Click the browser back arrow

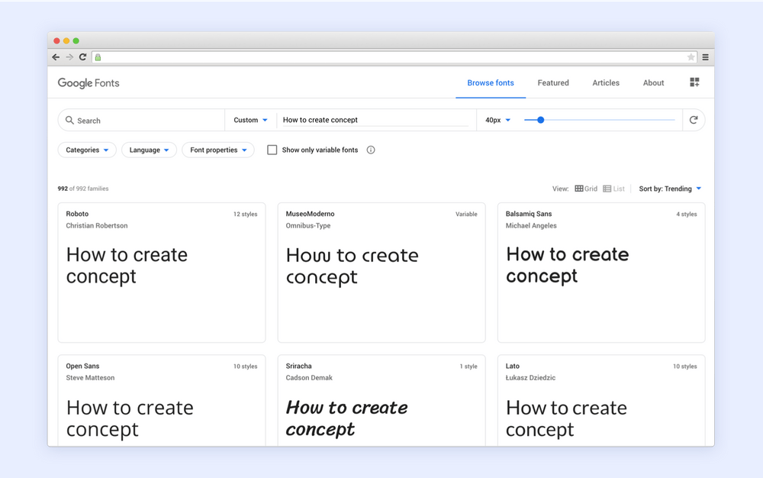56,57
